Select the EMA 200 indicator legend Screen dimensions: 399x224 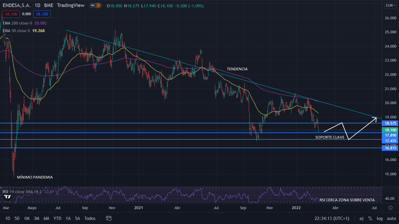pyautogui.click(x=18, y=23)
